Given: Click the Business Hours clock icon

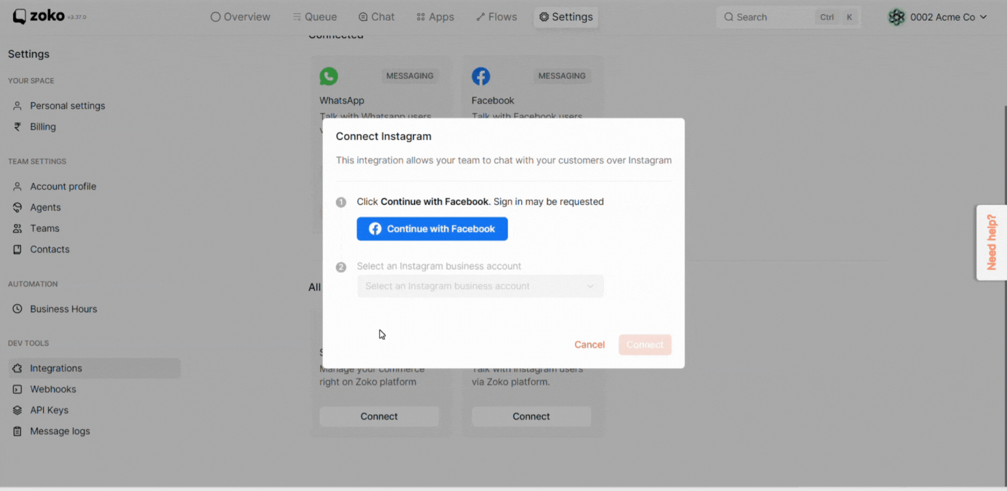Looking at the screenshot, I should pos(18,309).
